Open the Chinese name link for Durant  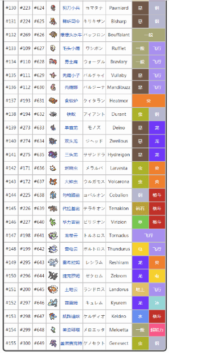pyautogui.click(x=71, y=114)
